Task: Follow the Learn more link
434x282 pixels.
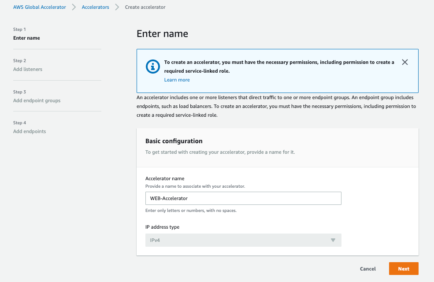Action: (x=177, y=80)
